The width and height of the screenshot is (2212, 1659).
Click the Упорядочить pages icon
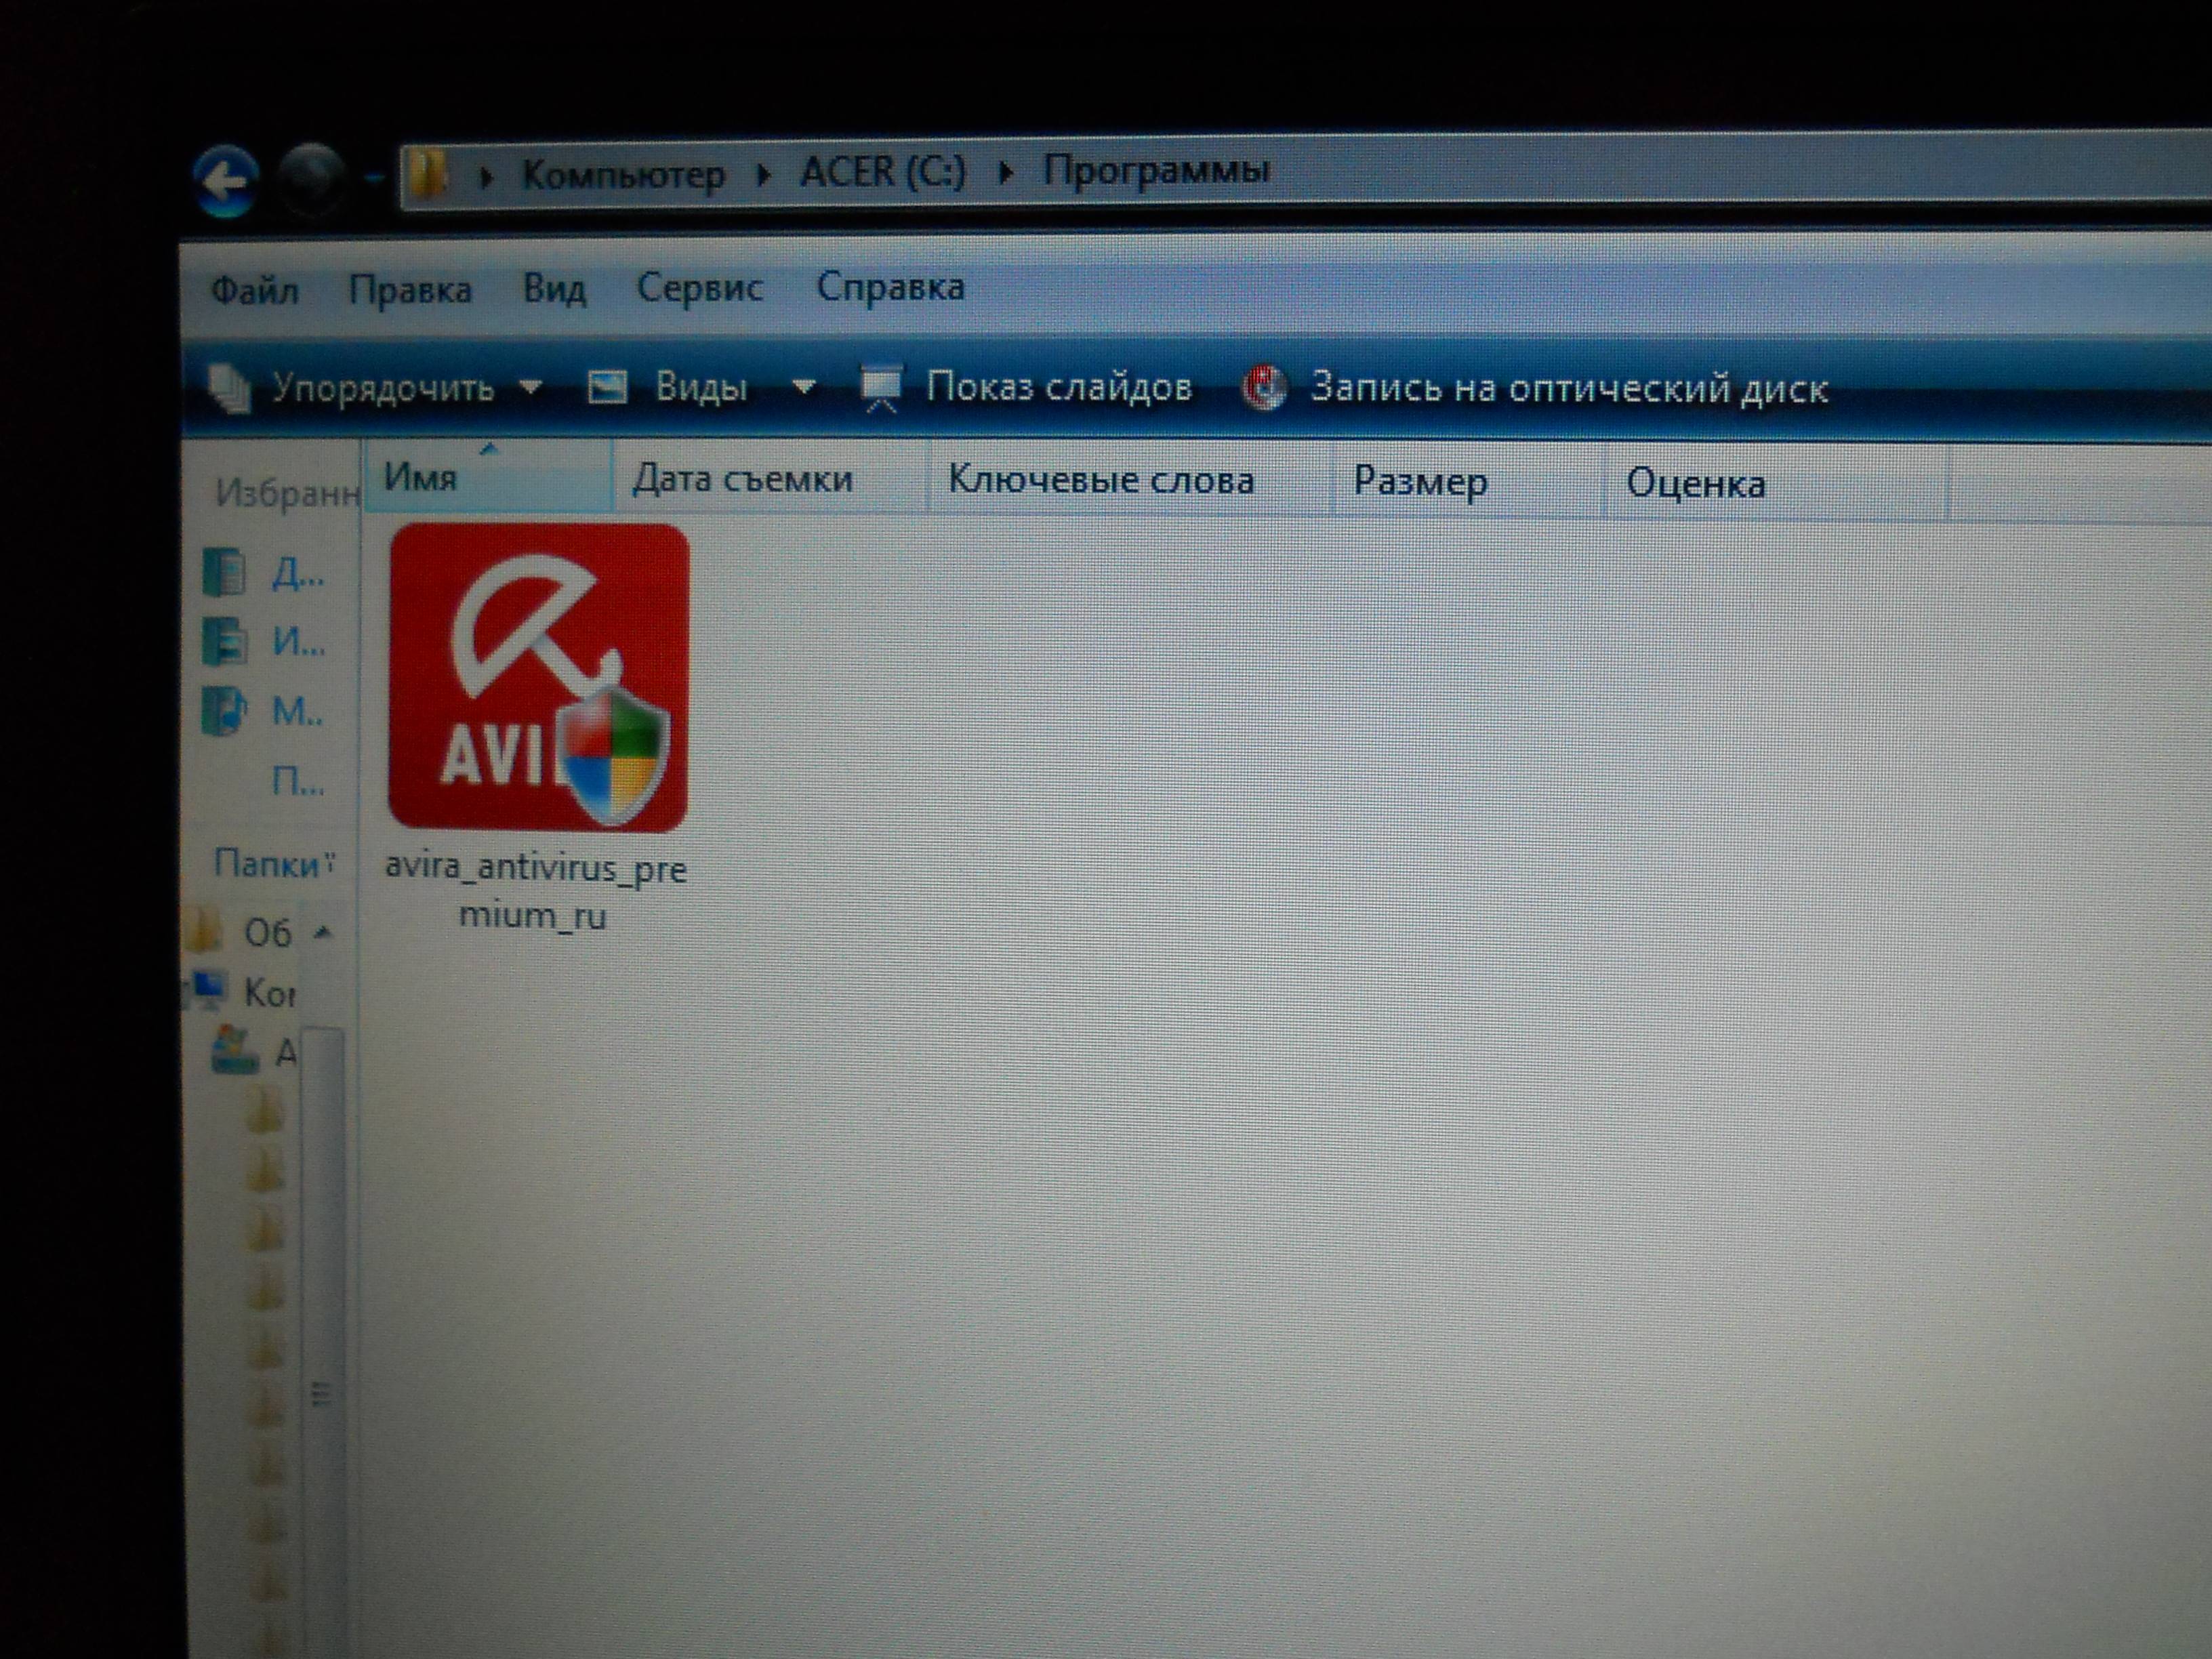pos(230,389)
